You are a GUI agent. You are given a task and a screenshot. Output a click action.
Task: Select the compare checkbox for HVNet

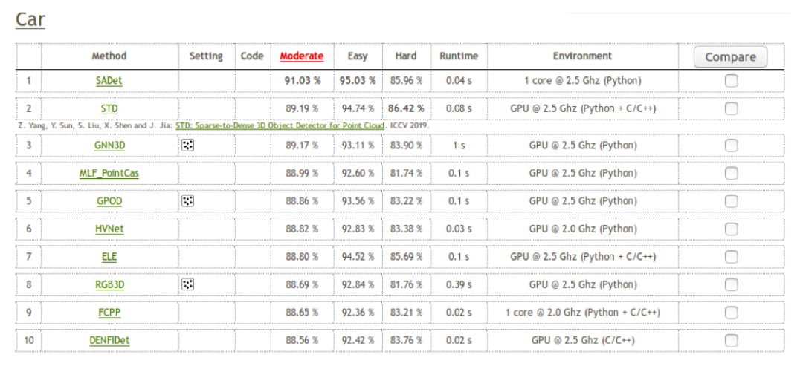pos(731,229)
